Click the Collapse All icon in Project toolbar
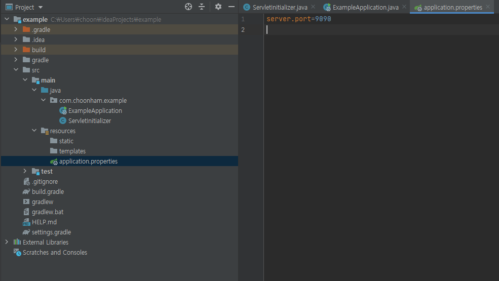The height and width of the screenshot is (281, 499). coord(202,7)
